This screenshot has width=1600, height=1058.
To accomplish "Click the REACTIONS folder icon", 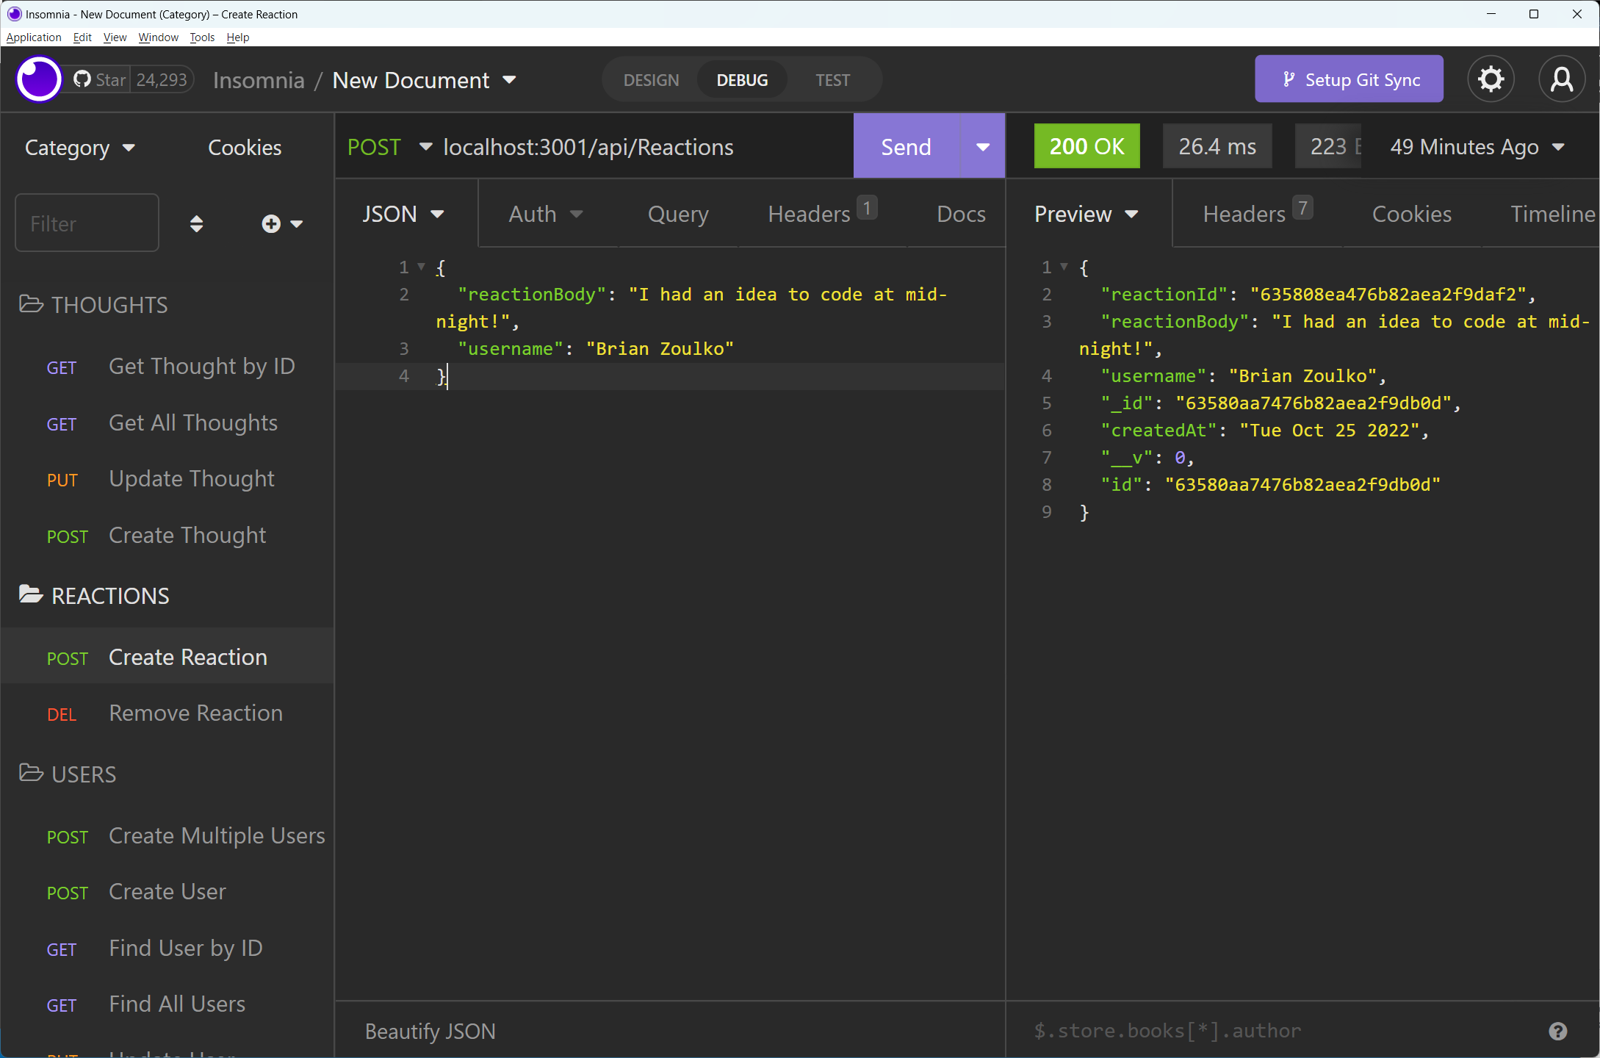I will click(30, 594).
